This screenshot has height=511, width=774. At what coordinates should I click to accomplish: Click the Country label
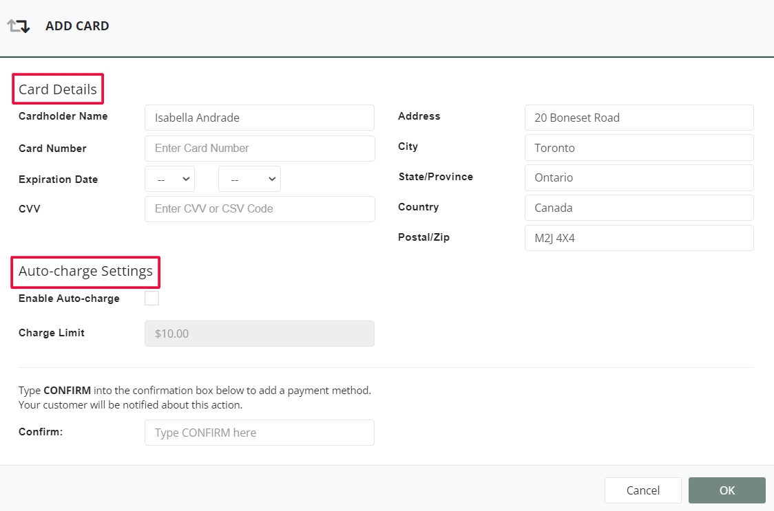(x=418, y=207)
